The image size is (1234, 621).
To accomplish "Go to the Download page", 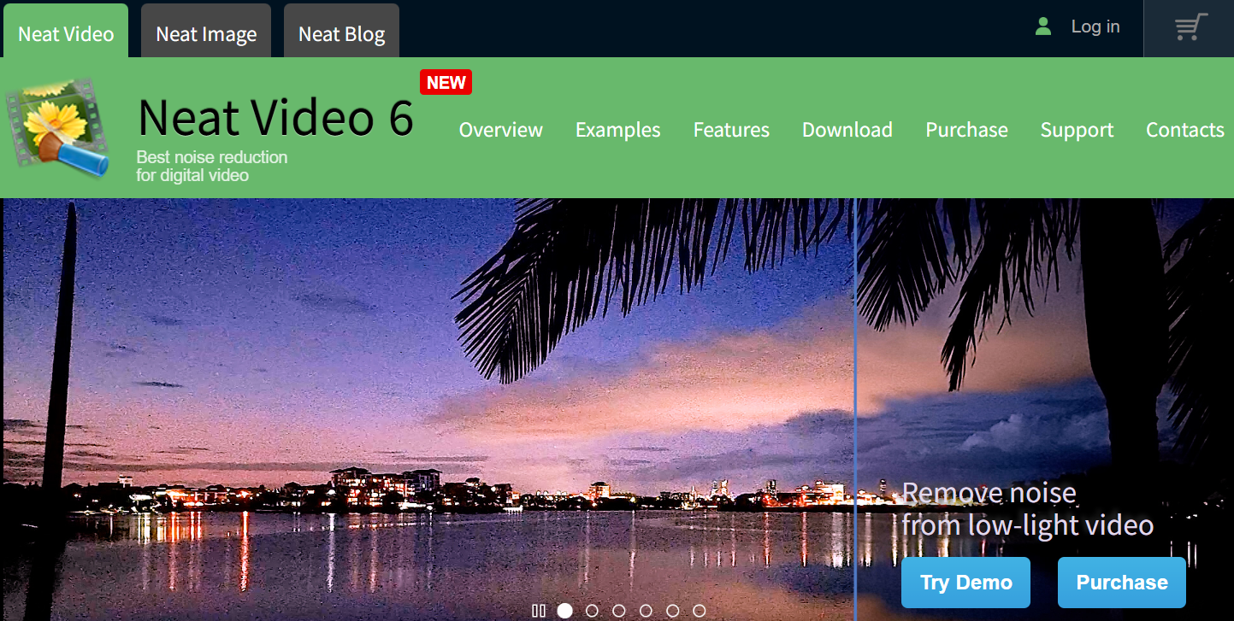I will [847, 130].
